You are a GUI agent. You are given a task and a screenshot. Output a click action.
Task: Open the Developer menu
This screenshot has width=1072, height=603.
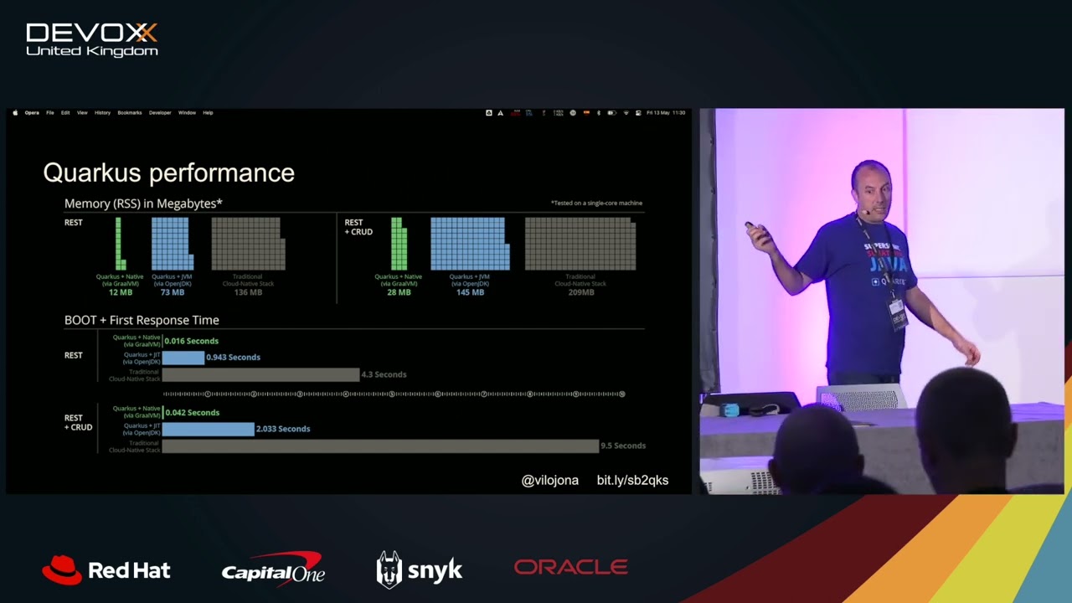(x=160, y=112)
